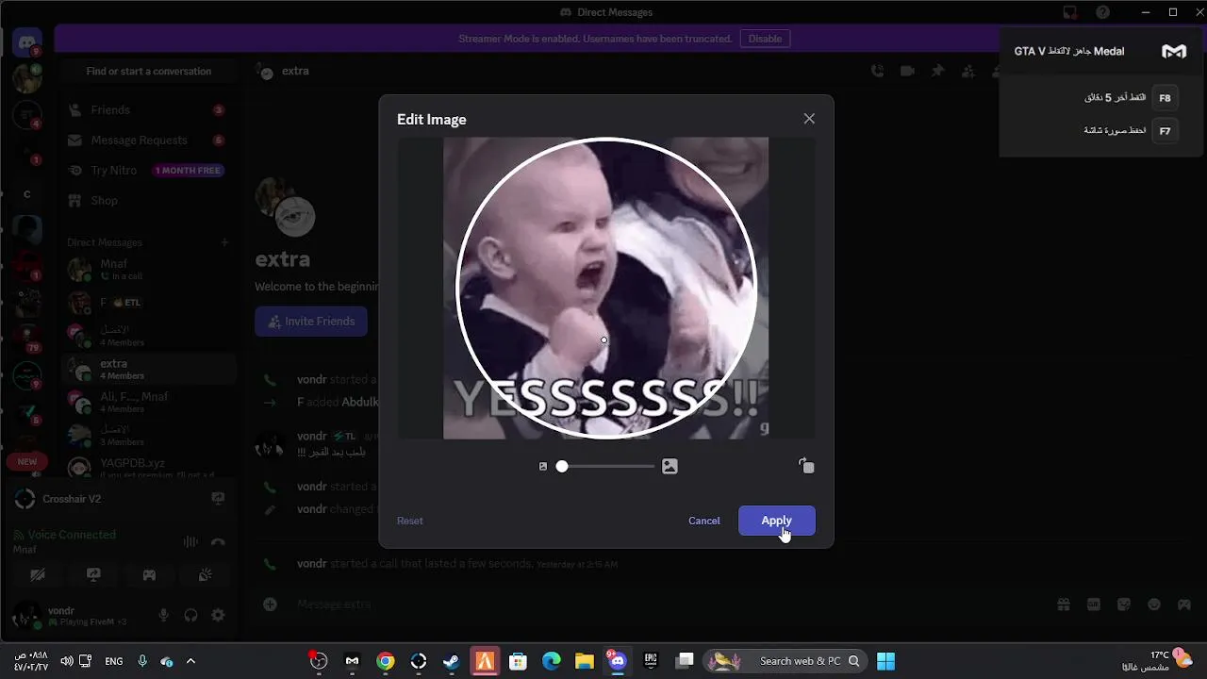Apply the edited image crop
Image resolution: width=1207 pixels, height=679 pixels.
[776, 521]
